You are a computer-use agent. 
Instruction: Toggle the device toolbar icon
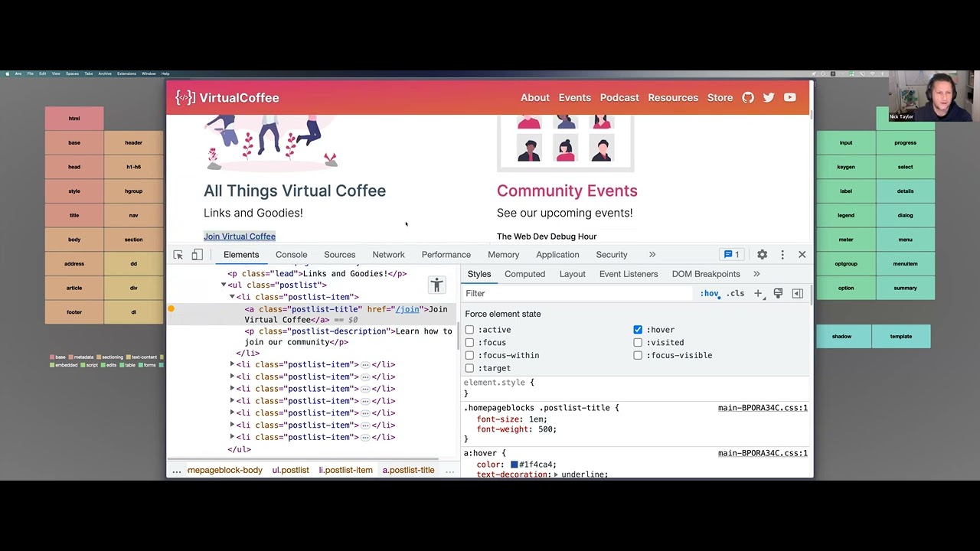(197, 255)
